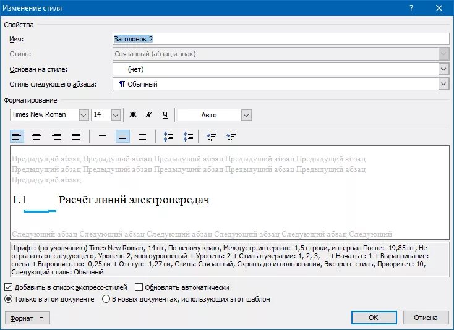Enable Обновлять автоматически checkbox
The height and width of the screenshot is (330, 454).
139,287
